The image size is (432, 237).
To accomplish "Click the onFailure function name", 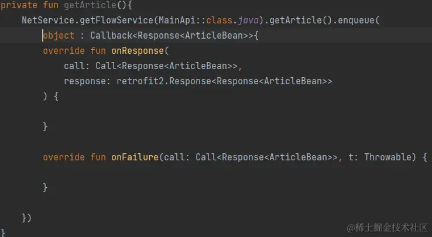I will 135,157.
